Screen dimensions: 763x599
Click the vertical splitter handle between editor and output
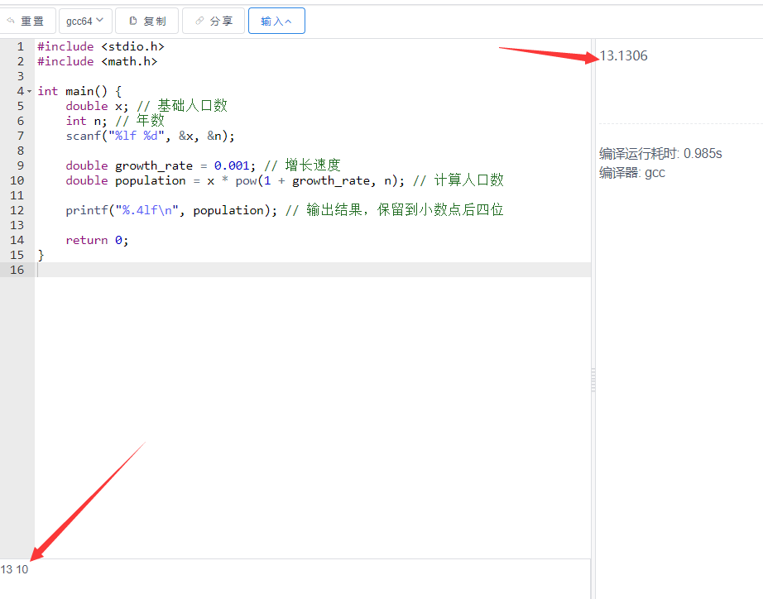(x=593, y=380)
